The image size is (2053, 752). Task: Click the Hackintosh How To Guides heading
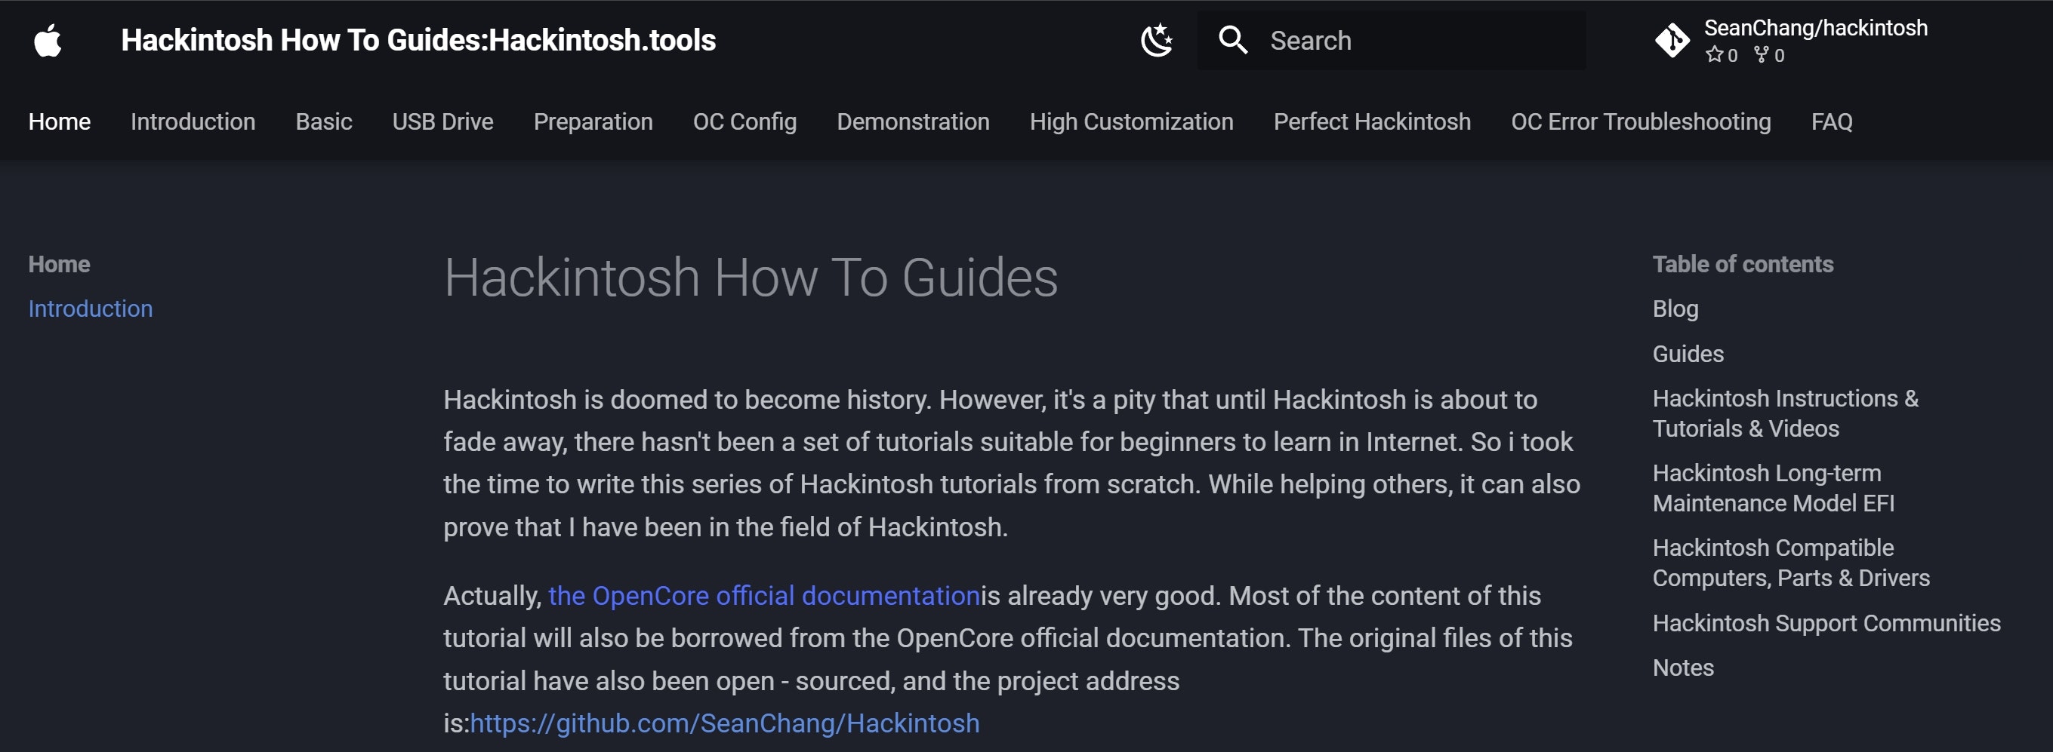[751, 278]
